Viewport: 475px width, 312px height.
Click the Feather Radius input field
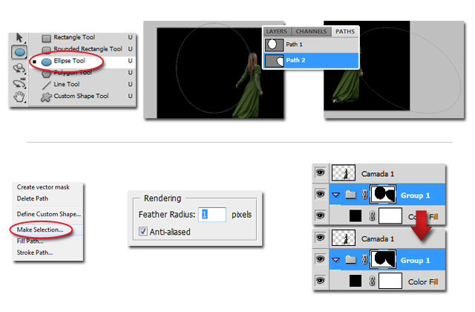(x=212, y=215)
